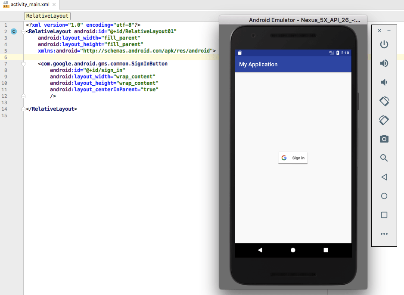Tap the phone's recent apps button
The image size is (404, 295).
coord(326,250)
